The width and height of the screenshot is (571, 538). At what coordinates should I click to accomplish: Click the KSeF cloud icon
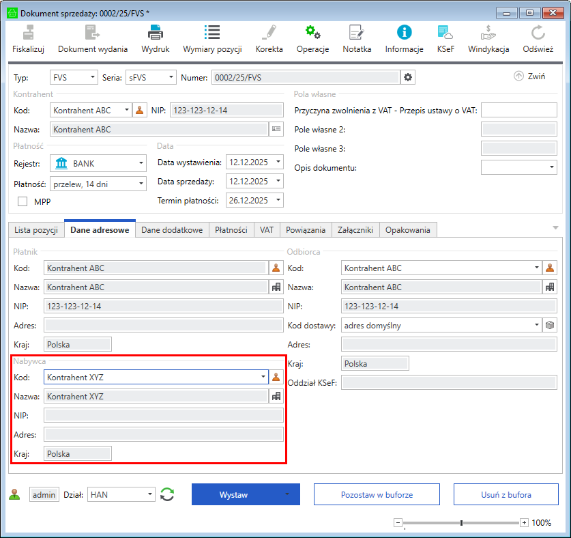pyautogui.click(x=445, y=32)
